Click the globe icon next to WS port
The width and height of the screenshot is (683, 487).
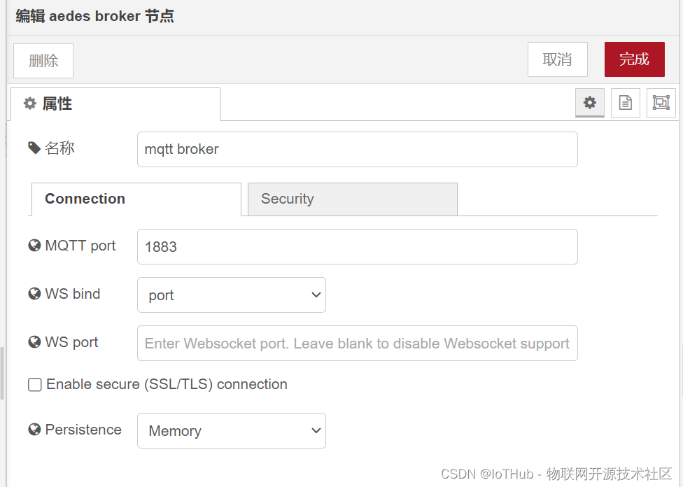tap(34, 341)
